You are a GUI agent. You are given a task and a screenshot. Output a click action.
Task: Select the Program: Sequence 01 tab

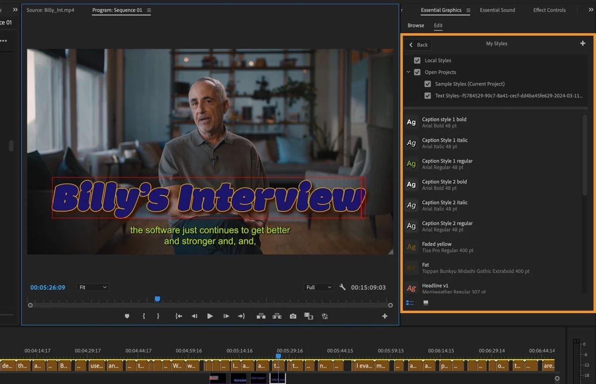click(118, 10)
